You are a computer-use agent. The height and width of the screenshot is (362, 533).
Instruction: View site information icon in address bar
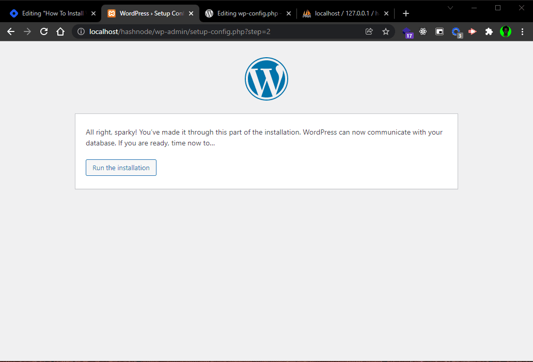(x=81, y=31)
